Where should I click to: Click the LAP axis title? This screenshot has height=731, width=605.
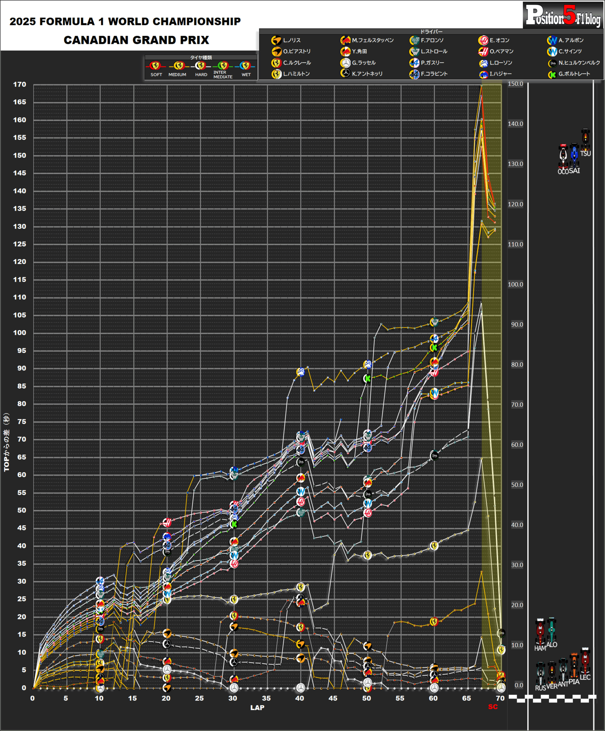click(x=257, y=708)
